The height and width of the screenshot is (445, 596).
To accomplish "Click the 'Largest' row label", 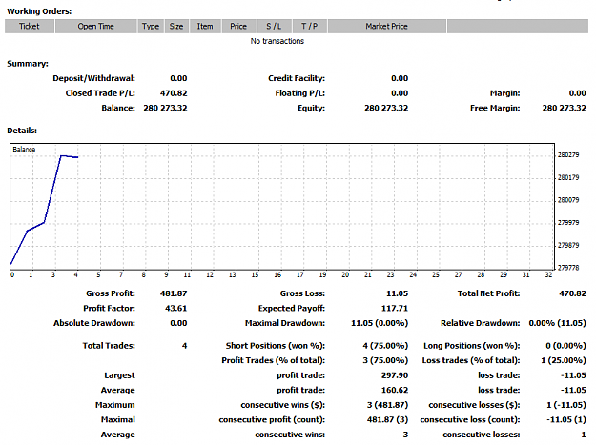I will (x=119, y=375).
